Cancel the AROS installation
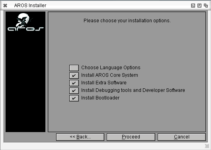211x150 pixels. coord(182,137)
